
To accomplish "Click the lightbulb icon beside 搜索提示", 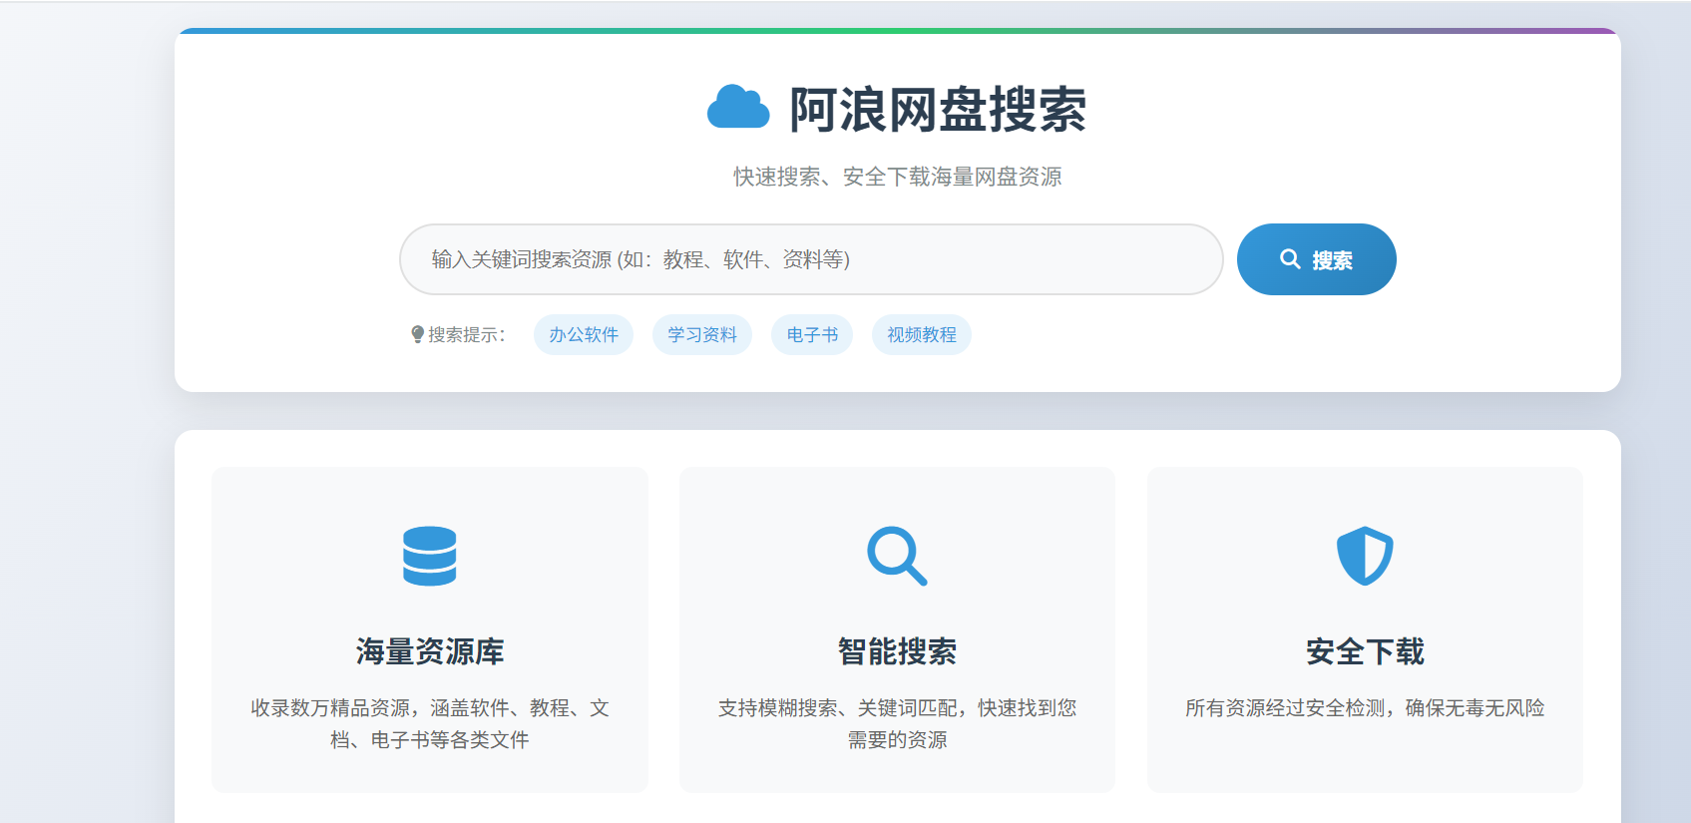I will click(x=418, y=334).
